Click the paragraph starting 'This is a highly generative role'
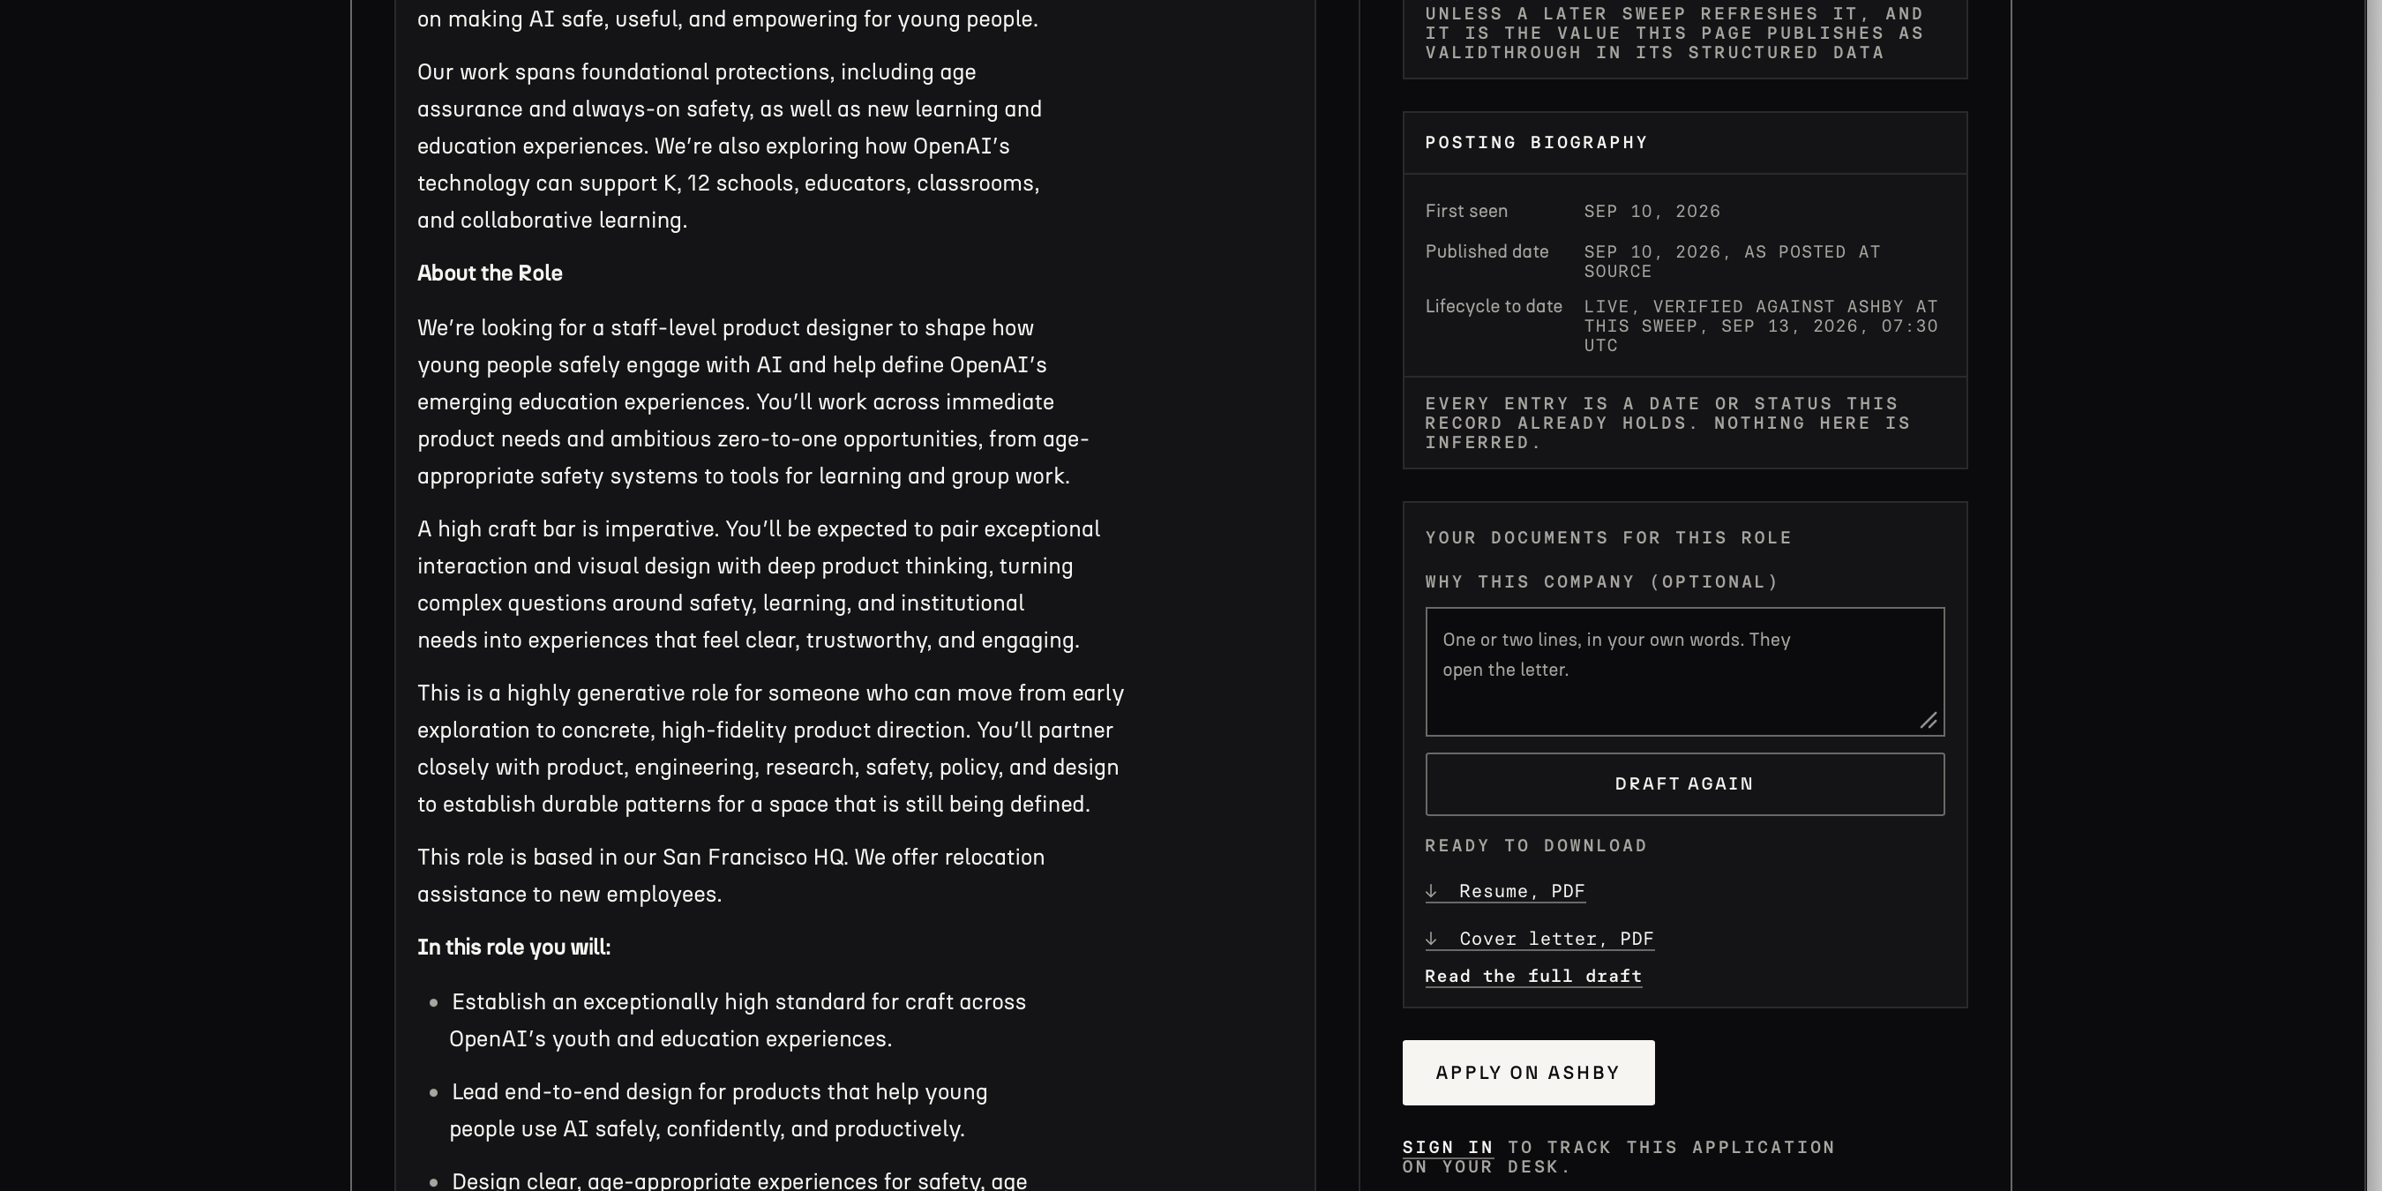 pyautogui.click(x=770, y=749)
